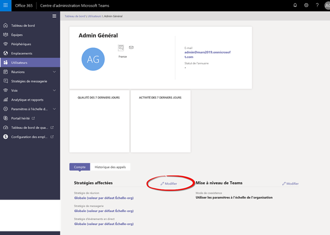Open Globale link under Stratégie d'événements en direct

tap(104, 224)
